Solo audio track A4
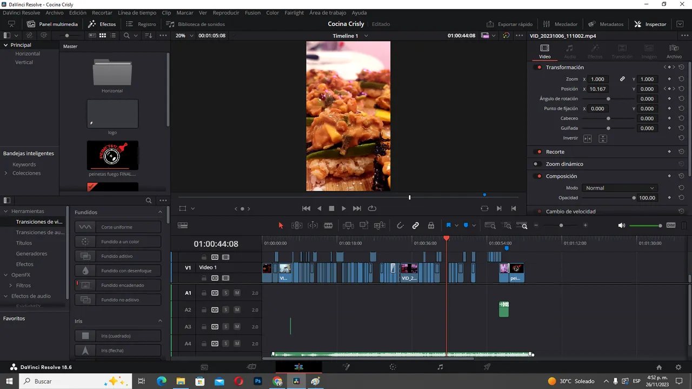The width and height of the screenshot is (692, 389). click(x=225, y=343)
